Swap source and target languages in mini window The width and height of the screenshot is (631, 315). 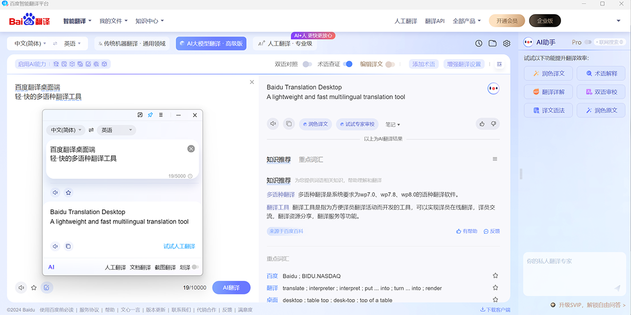point(91,130)
